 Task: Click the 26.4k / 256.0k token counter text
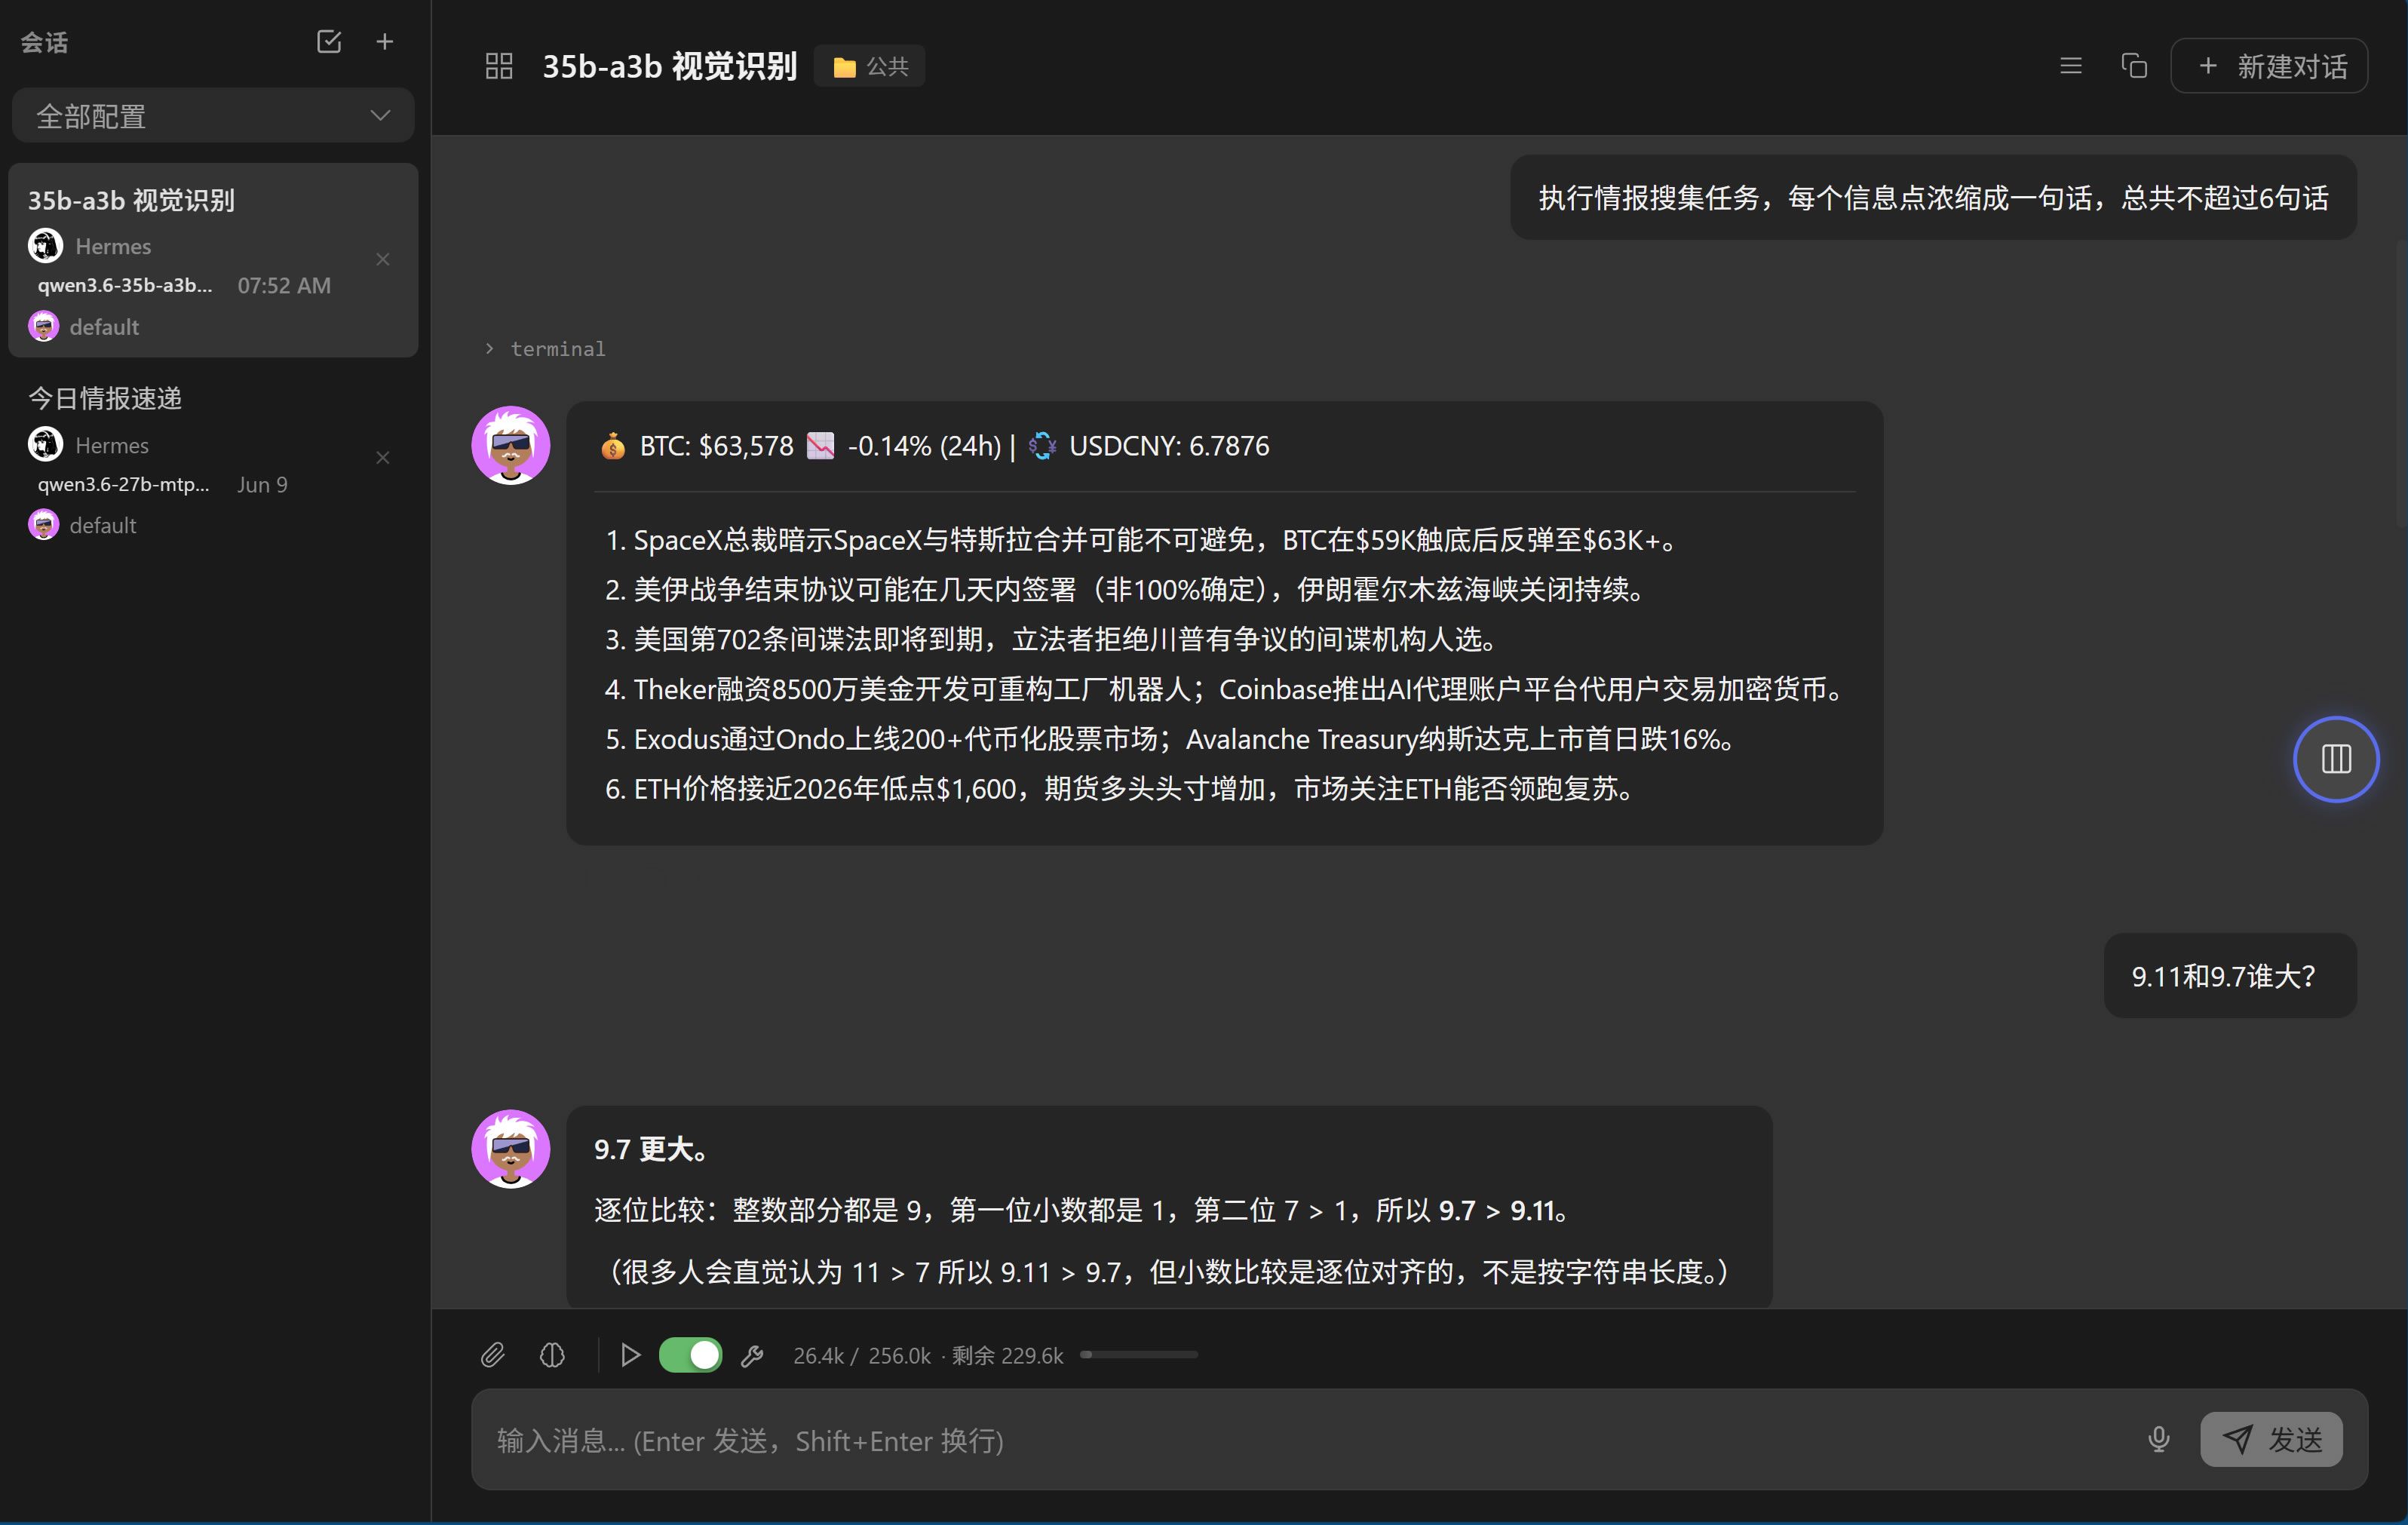862,1356
